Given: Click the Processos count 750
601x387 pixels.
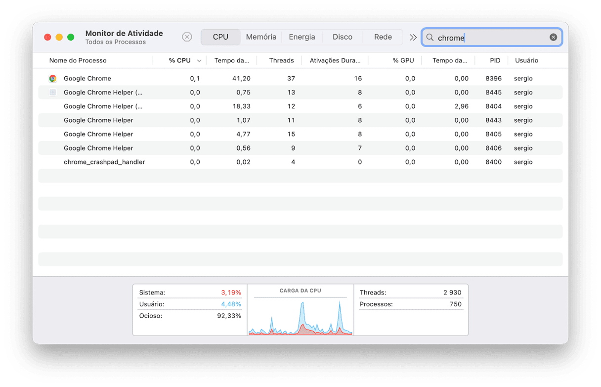Looking at the screenshot, I should pos(456,304).
